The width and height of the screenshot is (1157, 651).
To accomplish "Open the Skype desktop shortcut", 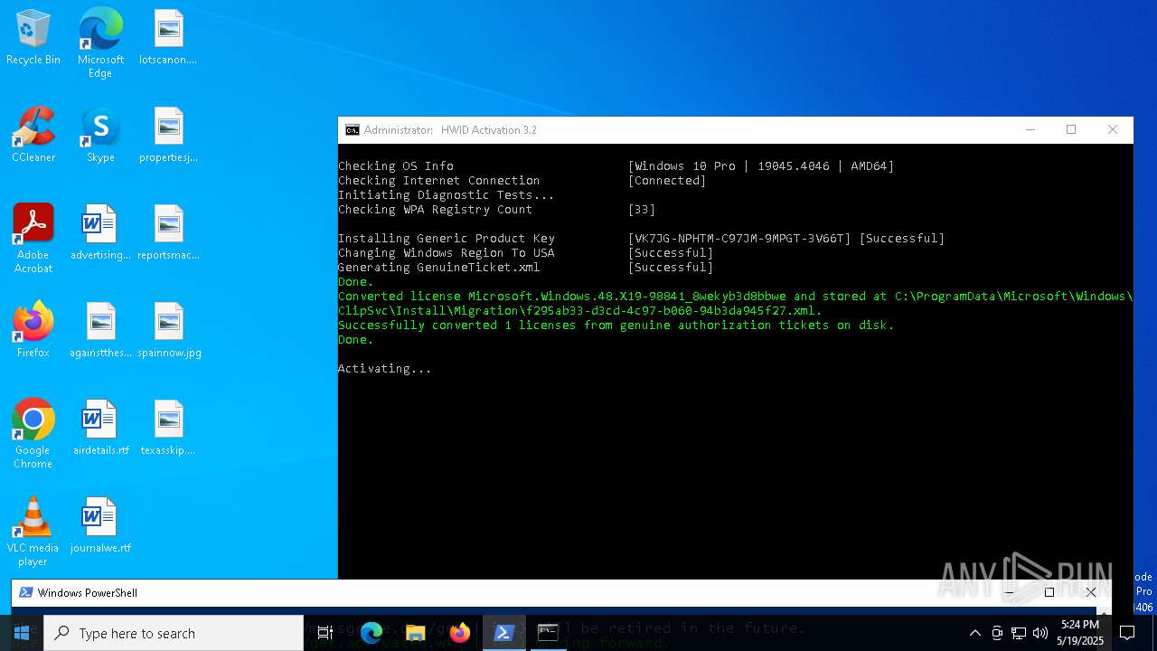I will (100, 136).
